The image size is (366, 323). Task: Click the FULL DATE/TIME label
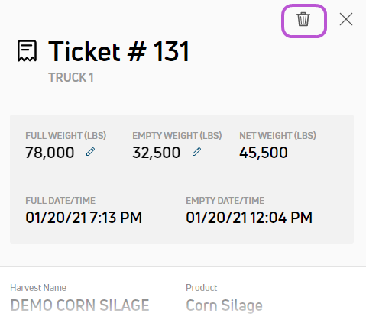point(60,201)
